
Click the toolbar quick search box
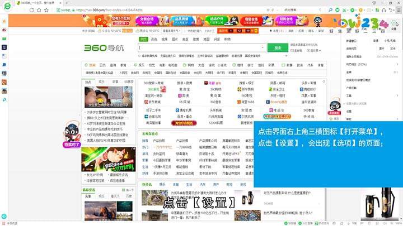[x=302, y=10]
